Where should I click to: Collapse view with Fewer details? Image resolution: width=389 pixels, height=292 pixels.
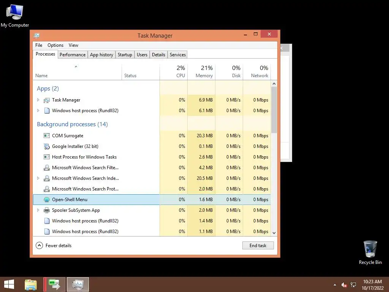tap(54, 246)
